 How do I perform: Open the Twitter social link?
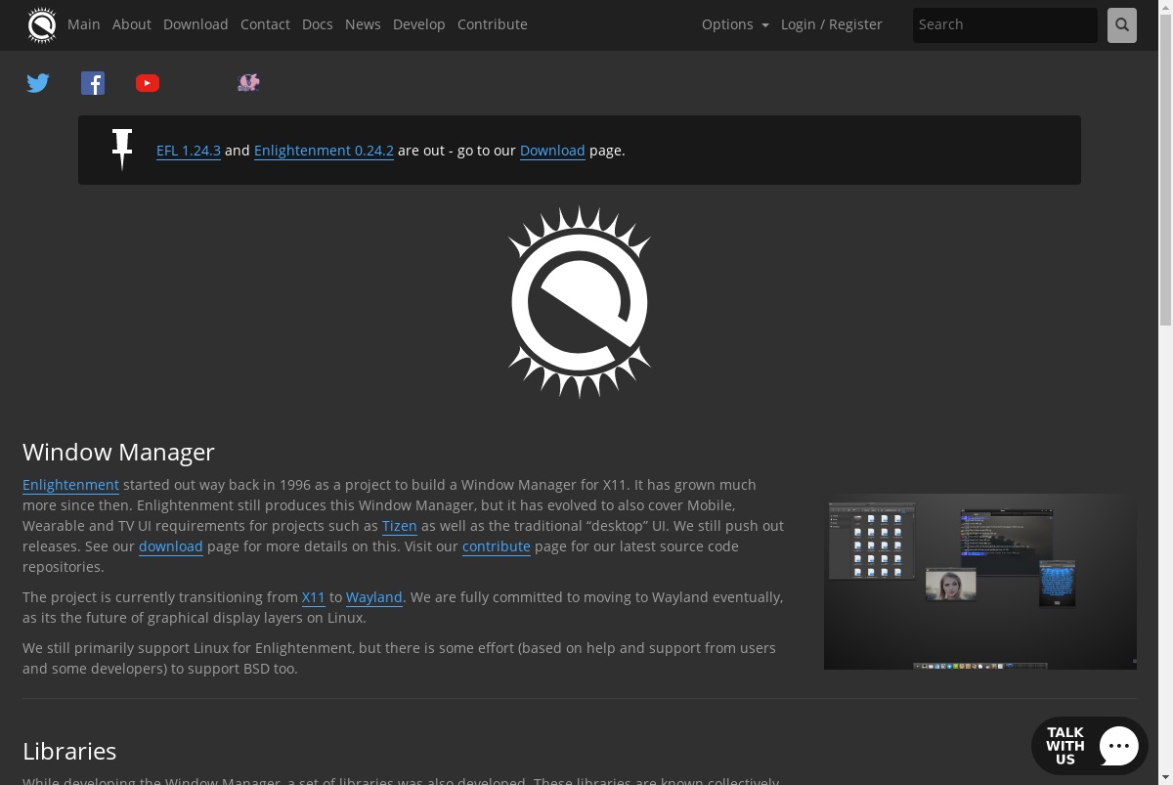pos(38,83)
